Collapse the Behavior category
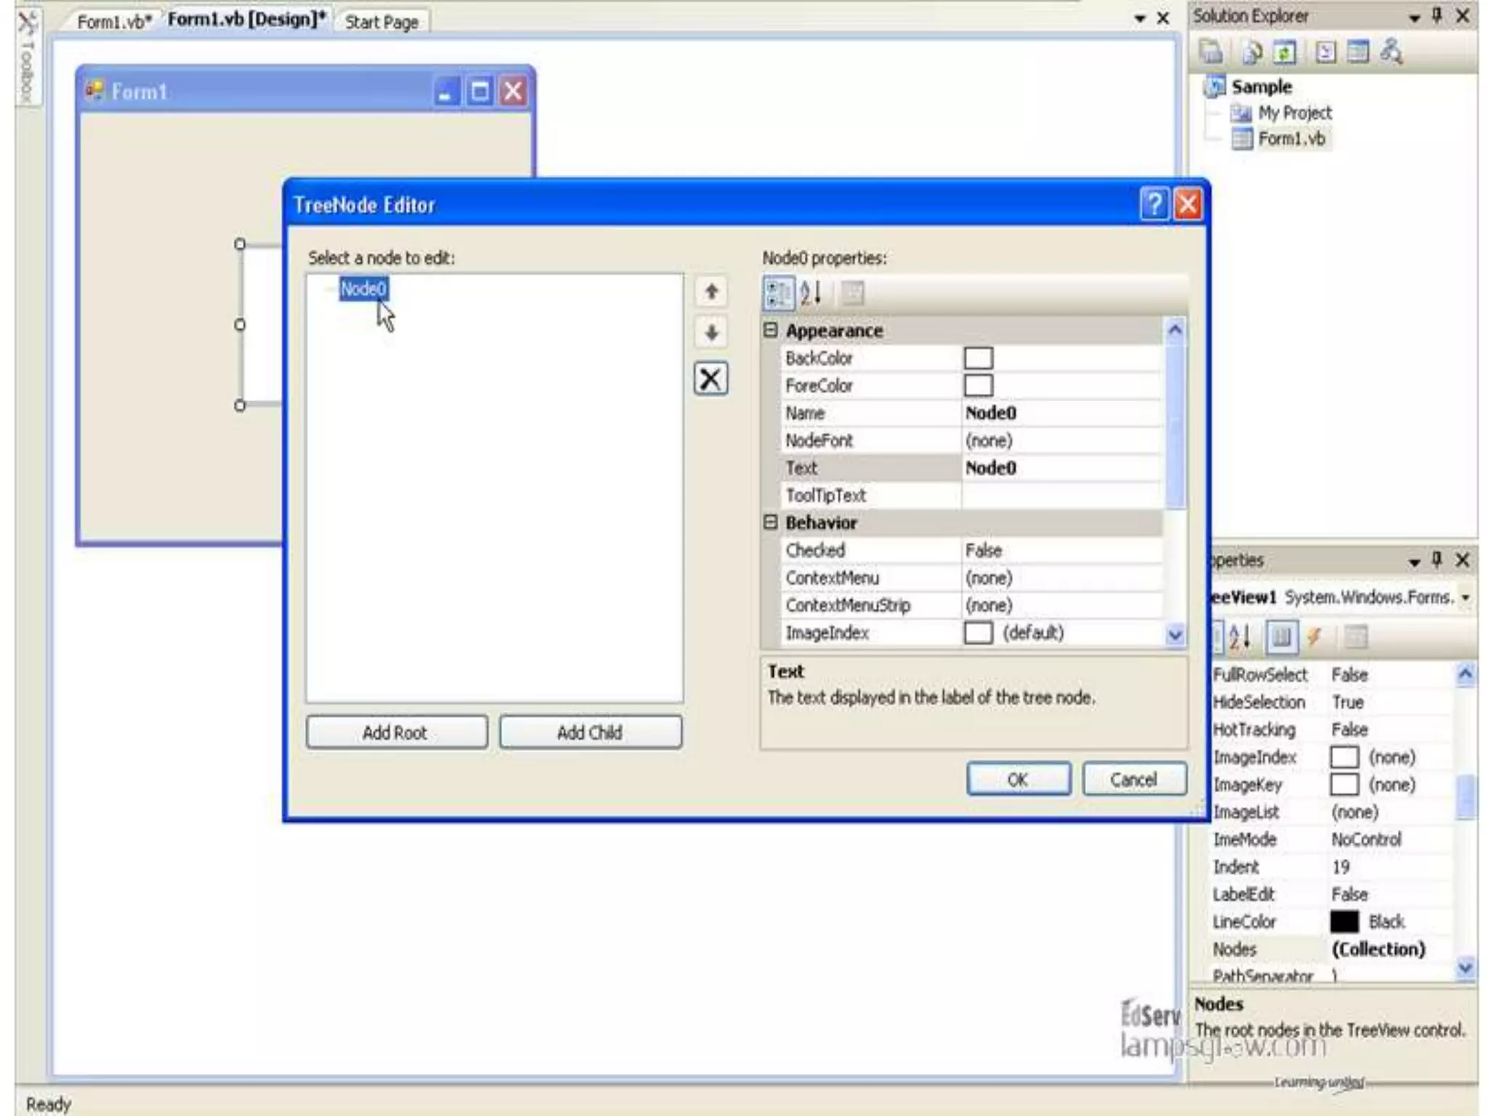The height and width of the screenshot is (1116, 1488). pos(771,522)
